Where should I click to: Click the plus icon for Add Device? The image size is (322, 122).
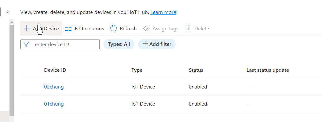(27, 28)
